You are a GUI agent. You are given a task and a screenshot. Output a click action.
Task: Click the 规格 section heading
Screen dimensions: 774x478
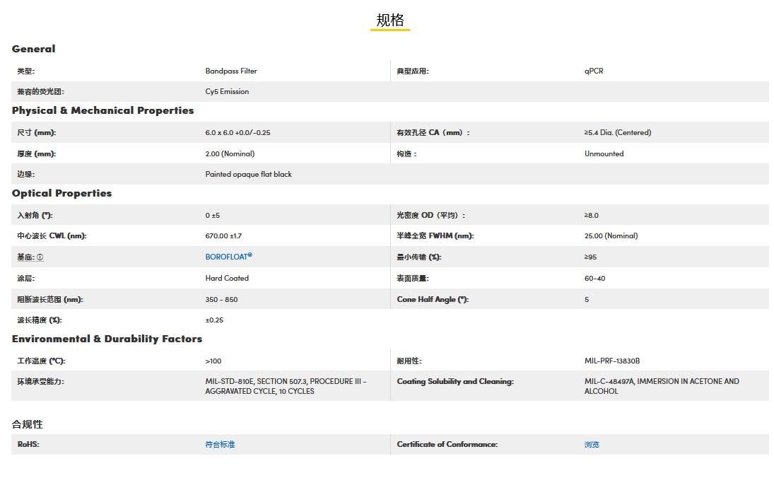(x=389, y=21)
